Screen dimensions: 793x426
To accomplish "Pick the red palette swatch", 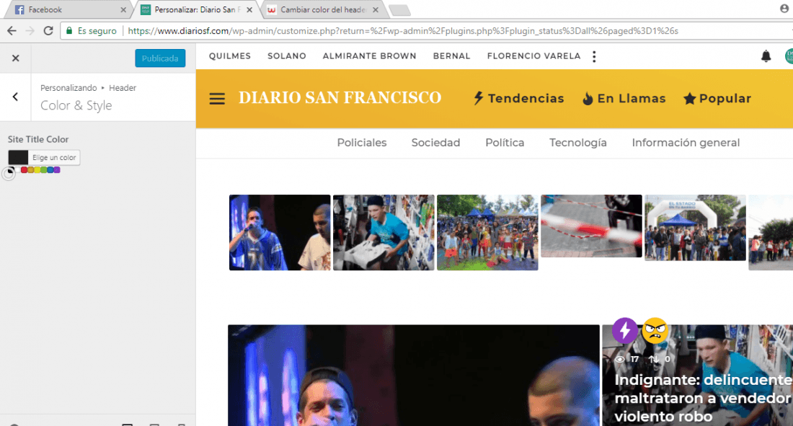I will click(x=24, y=170).
